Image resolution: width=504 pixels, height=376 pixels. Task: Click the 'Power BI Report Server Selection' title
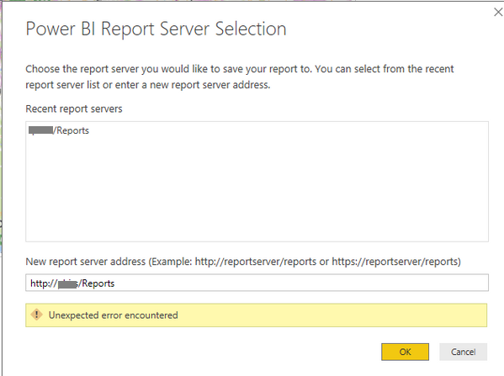156,29
